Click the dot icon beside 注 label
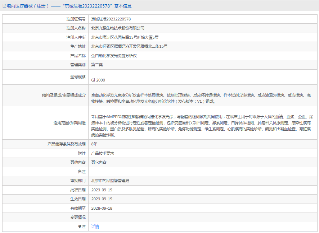This screenshot has width=319, height=233. pos(80,227)
